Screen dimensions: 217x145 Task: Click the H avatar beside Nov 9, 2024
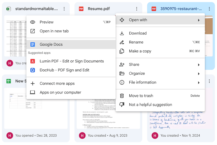click(x=155, y=136)
